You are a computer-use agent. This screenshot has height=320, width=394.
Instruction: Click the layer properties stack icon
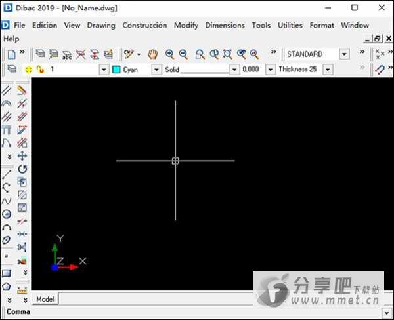(x=12, y=69)
